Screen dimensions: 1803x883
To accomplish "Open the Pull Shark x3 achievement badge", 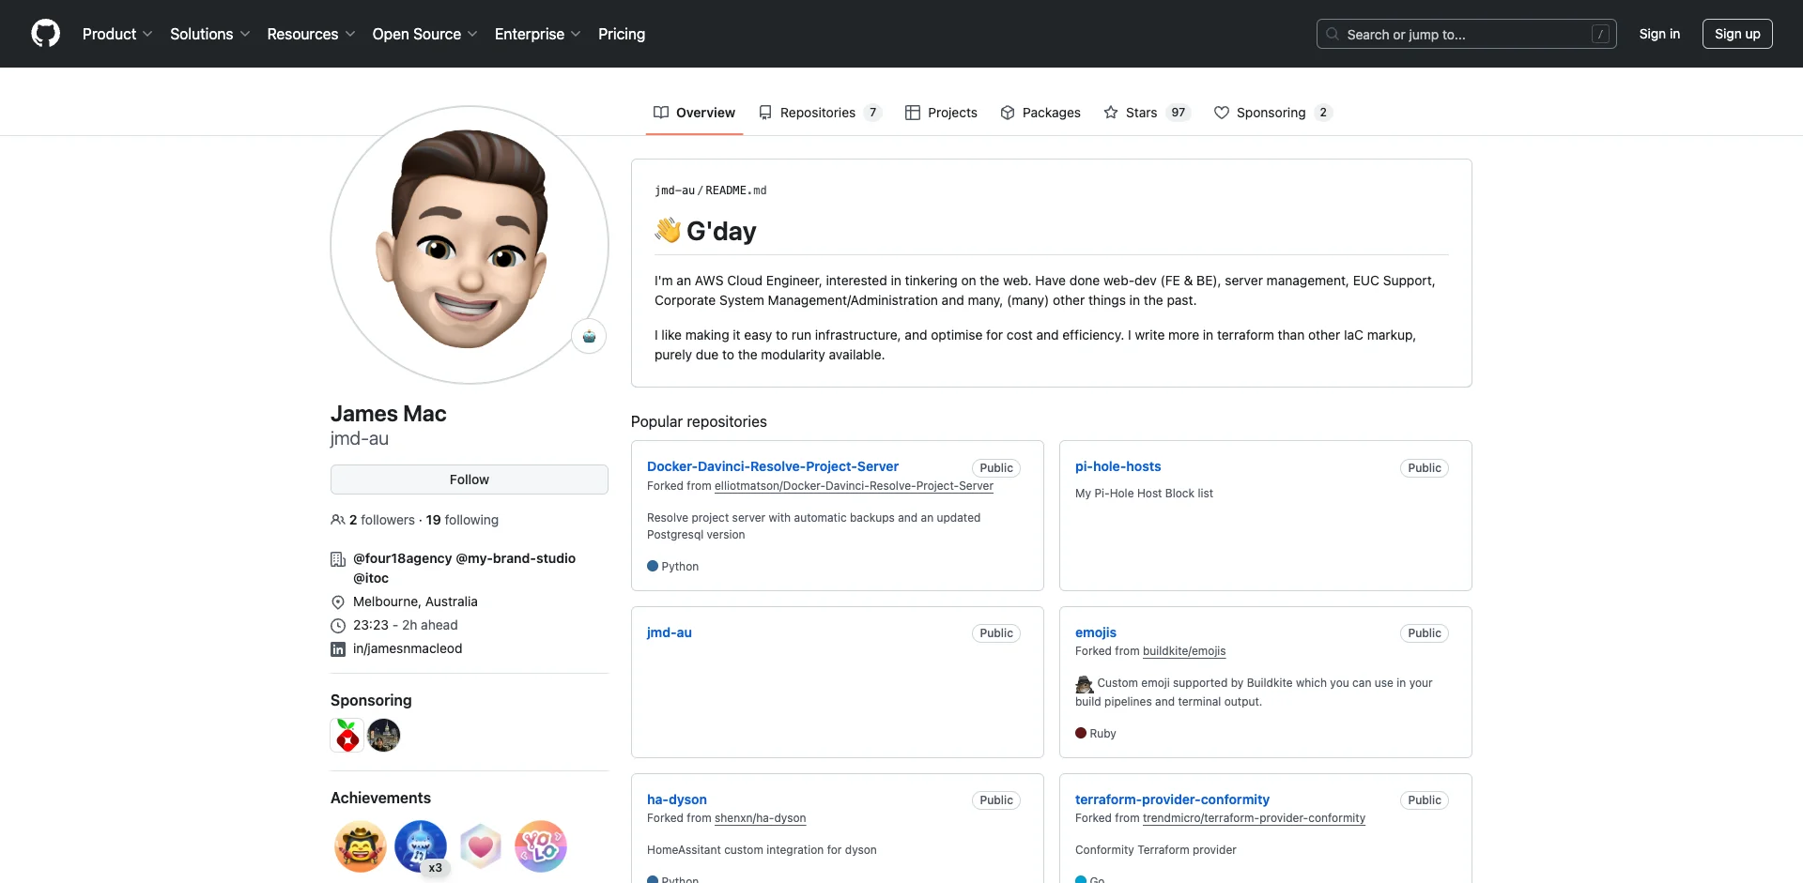I will [x=421, y=846].
